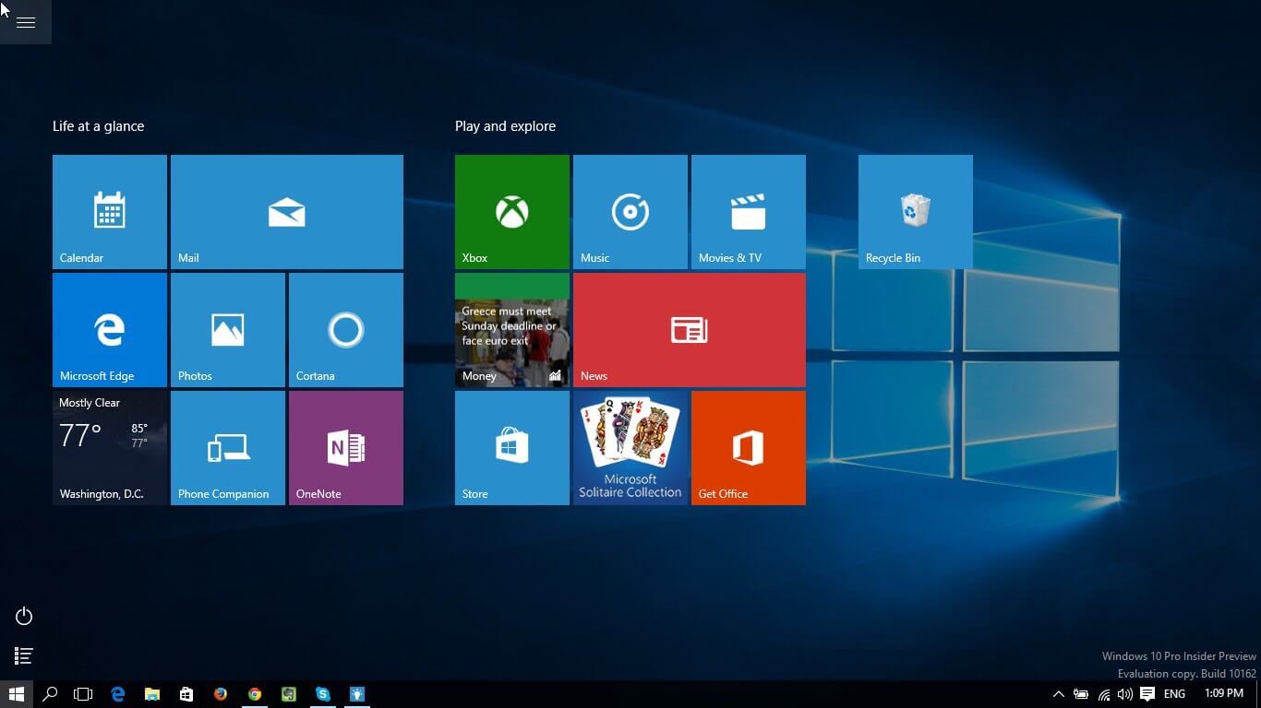This screenshot has width=1261, height=708.
Task: Open File Explorer from taskbar
Action: [x=152, y=694]
